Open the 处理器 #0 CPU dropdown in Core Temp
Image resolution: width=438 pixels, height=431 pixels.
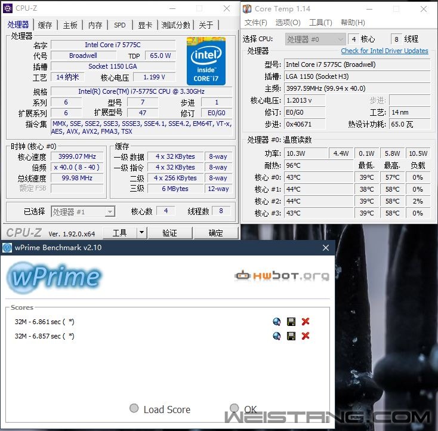(315, 39)
